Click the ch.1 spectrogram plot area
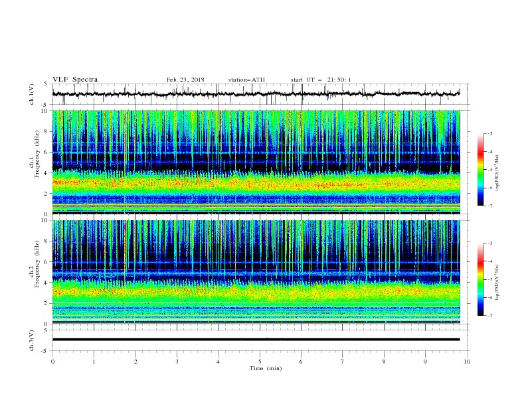 click(256, 162)
